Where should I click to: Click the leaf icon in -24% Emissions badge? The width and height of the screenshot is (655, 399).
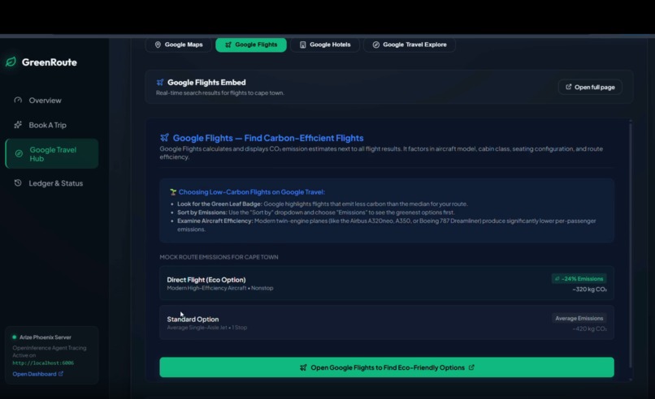pos(557,278)
